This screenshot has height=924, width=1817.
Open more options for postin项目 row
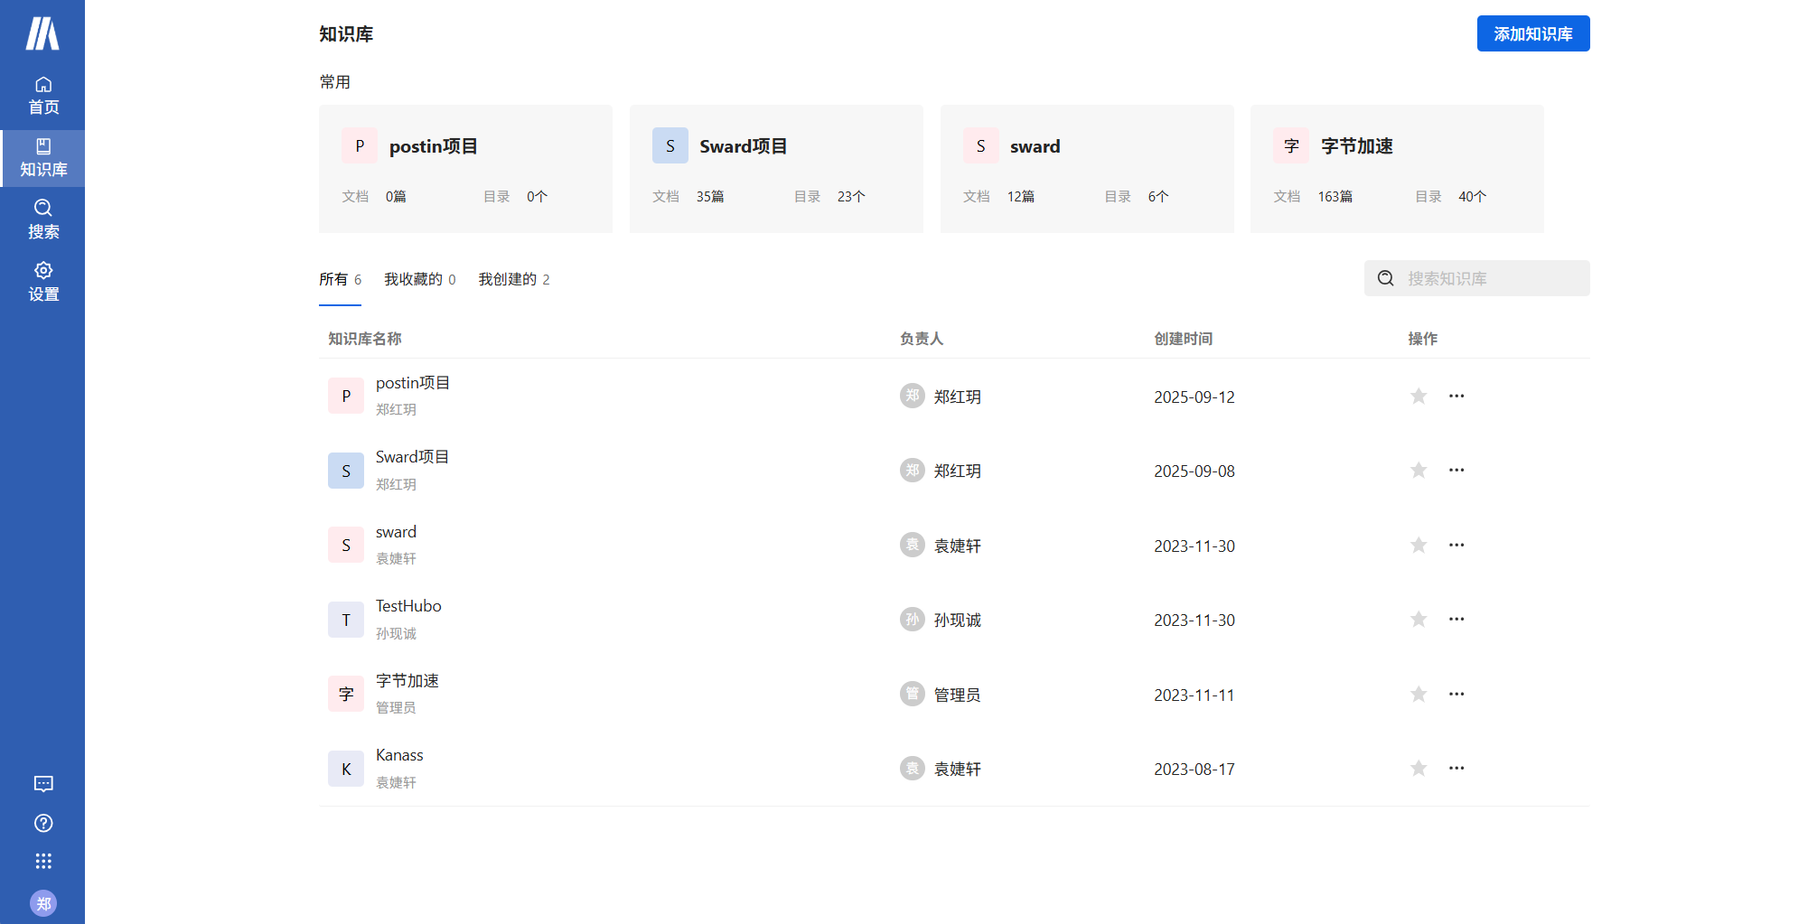coord(1456,396)
